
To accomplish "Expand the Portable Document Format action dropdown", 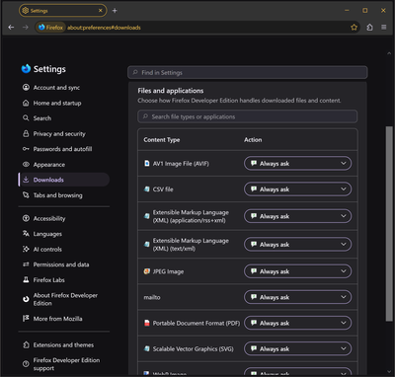I will 297,323.
